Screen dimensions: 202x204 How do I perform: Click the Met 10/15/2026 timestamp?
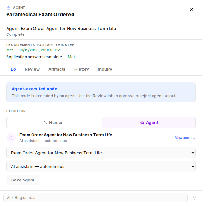pyautogui.click(x=33, y=50)
